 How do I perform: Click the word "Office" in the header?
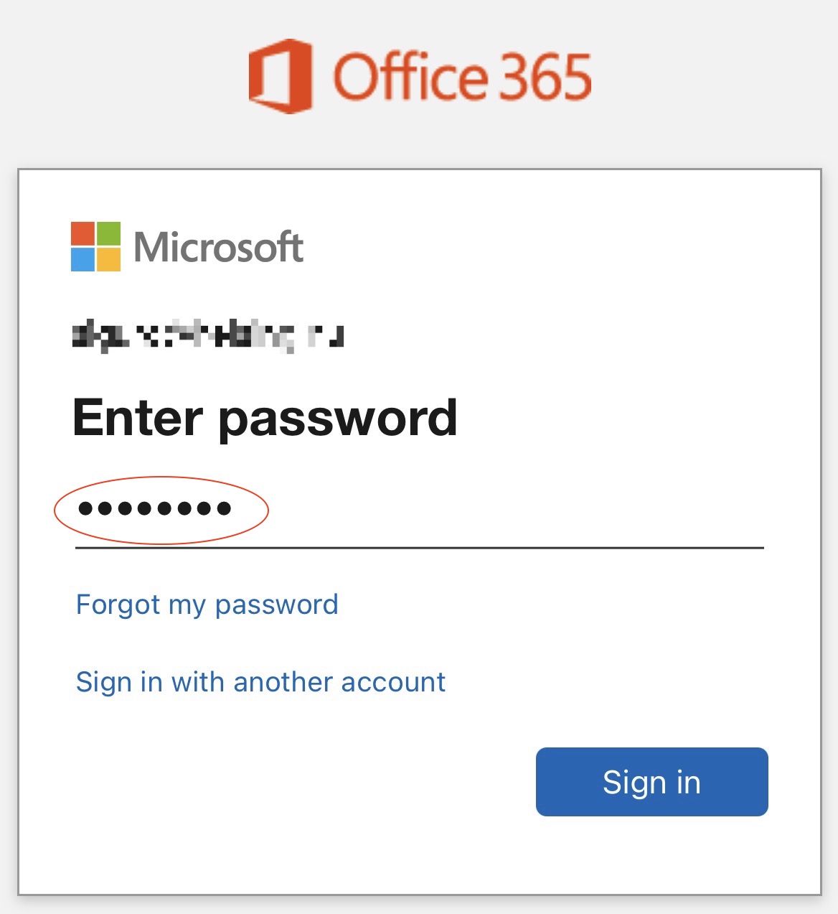[410, 76]
